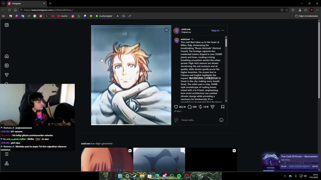
Task: Share post with paper-plane icon beside 1,9 B
Action: (x=212, y=107)
